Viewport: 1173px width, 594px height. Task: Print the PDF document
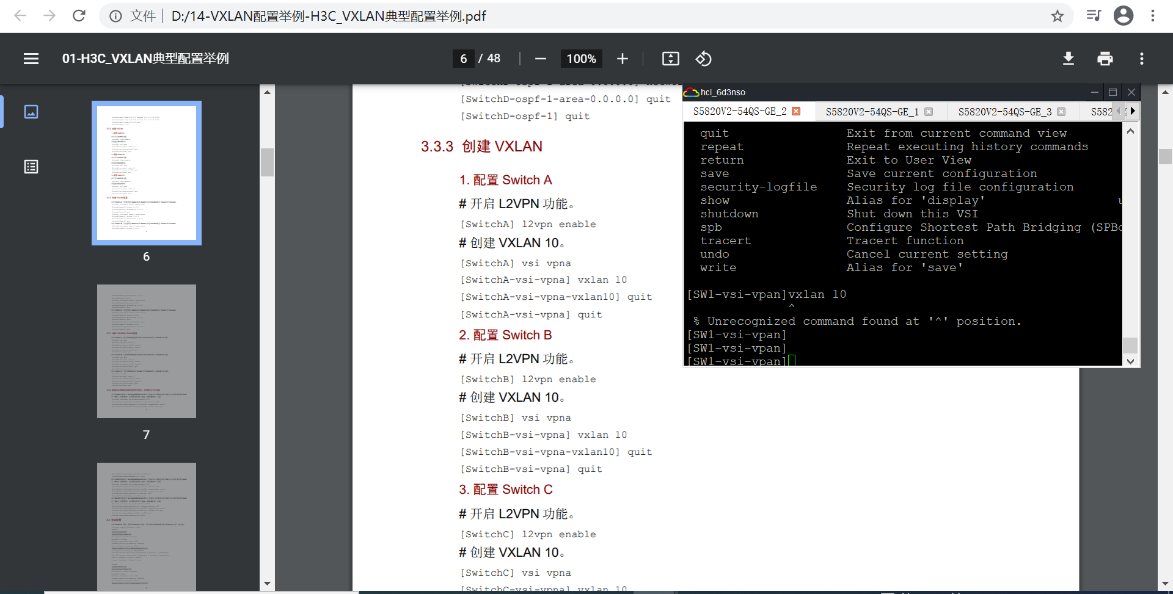[1105, 59]
